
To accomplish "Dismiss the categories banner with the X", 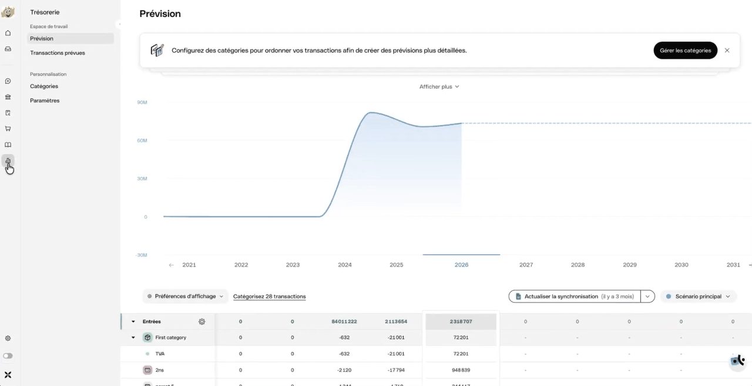I will pos(727,51).
